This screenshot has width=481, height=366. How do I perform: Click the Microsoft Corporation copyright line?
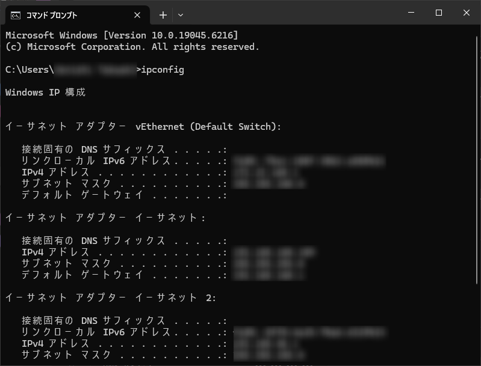click(132, 47)
